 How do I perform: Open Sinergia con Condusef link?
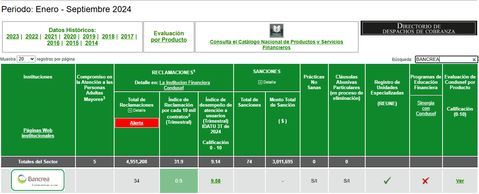(426, 108)
